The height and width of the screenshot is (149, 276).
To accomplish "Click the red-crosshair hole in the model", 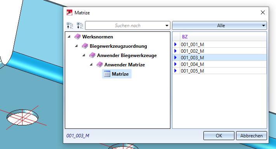I will pos(23,117).
